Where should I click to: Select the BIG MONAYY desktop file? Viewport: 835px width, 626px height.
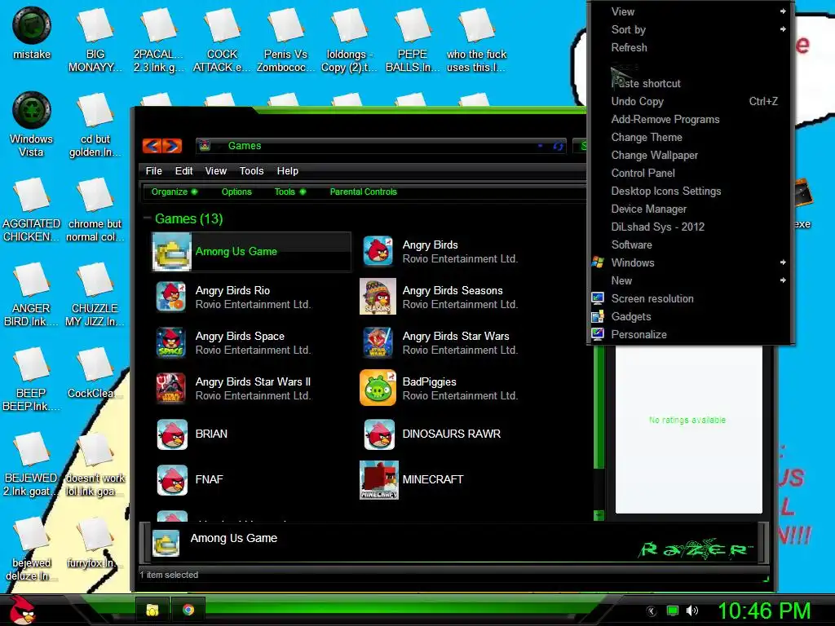(x=95, y=40)
